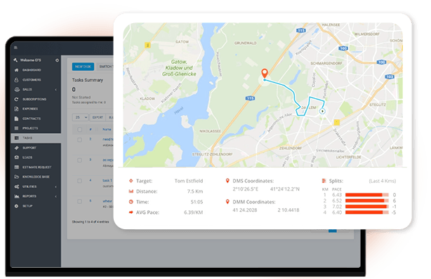The width and height of the screenshot is (431, 279).
Task: Click the orange location pin on map
Action: (265, 74)
